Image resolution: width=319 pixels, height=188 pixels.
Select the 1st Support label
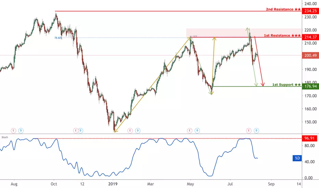pos(286,84)
